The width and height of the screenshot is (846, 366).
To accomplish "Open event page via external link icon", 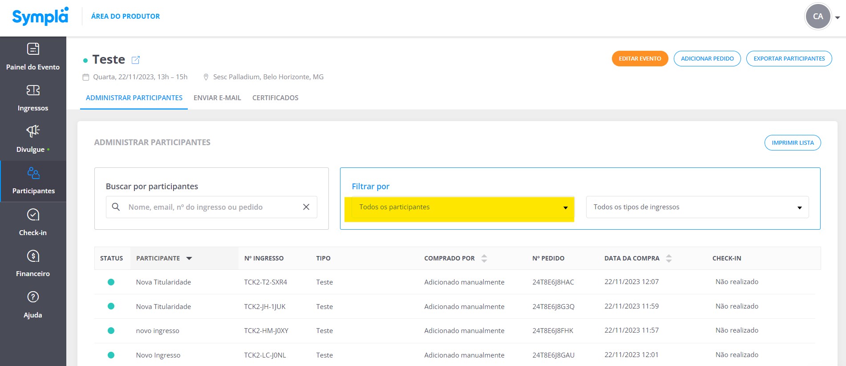I will (136, 60).
